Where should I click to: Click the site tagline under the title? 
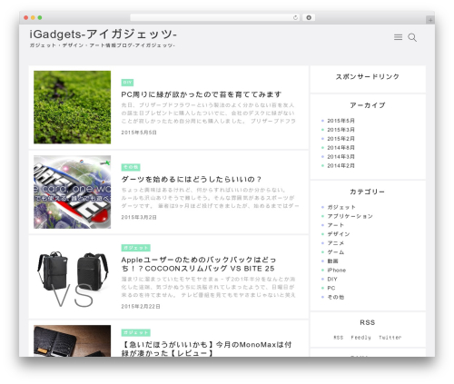click(103, 45)
